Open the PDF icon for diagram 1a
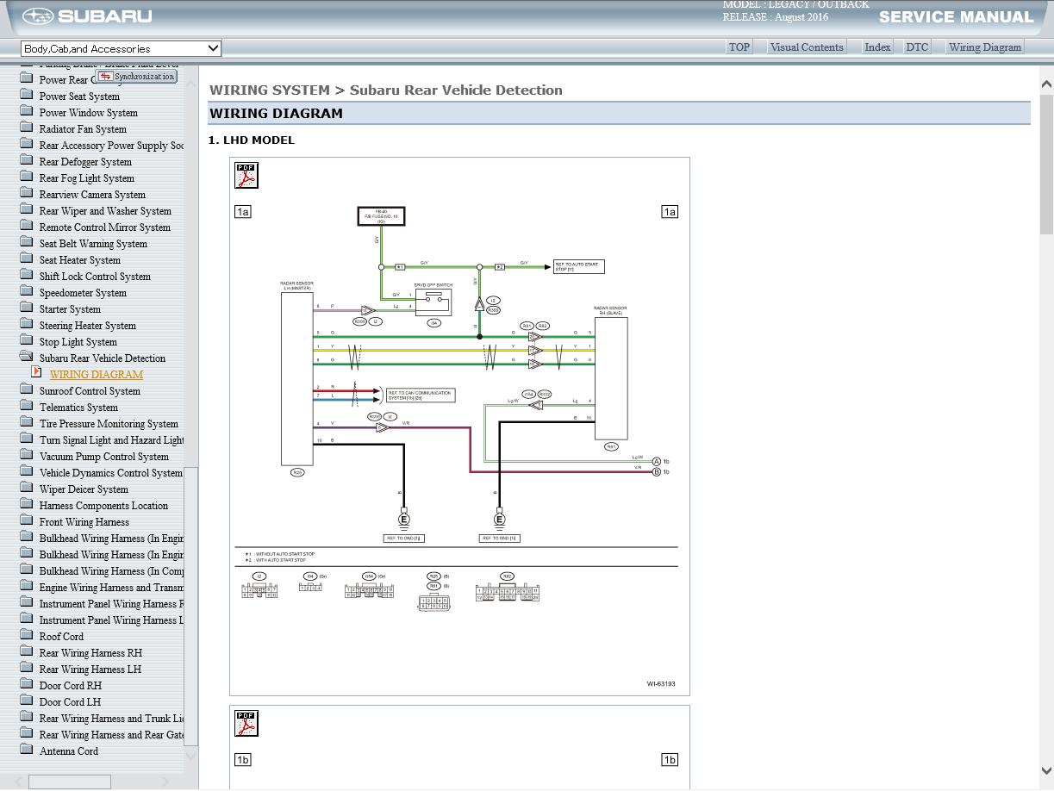1054x791 pixels. pos(246,175)
